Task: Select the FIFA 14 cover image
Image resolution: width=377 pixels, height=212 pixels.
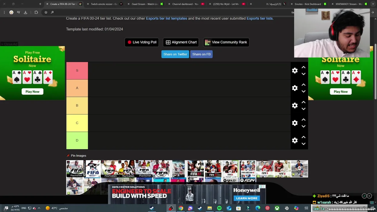Action: (75, 186)
